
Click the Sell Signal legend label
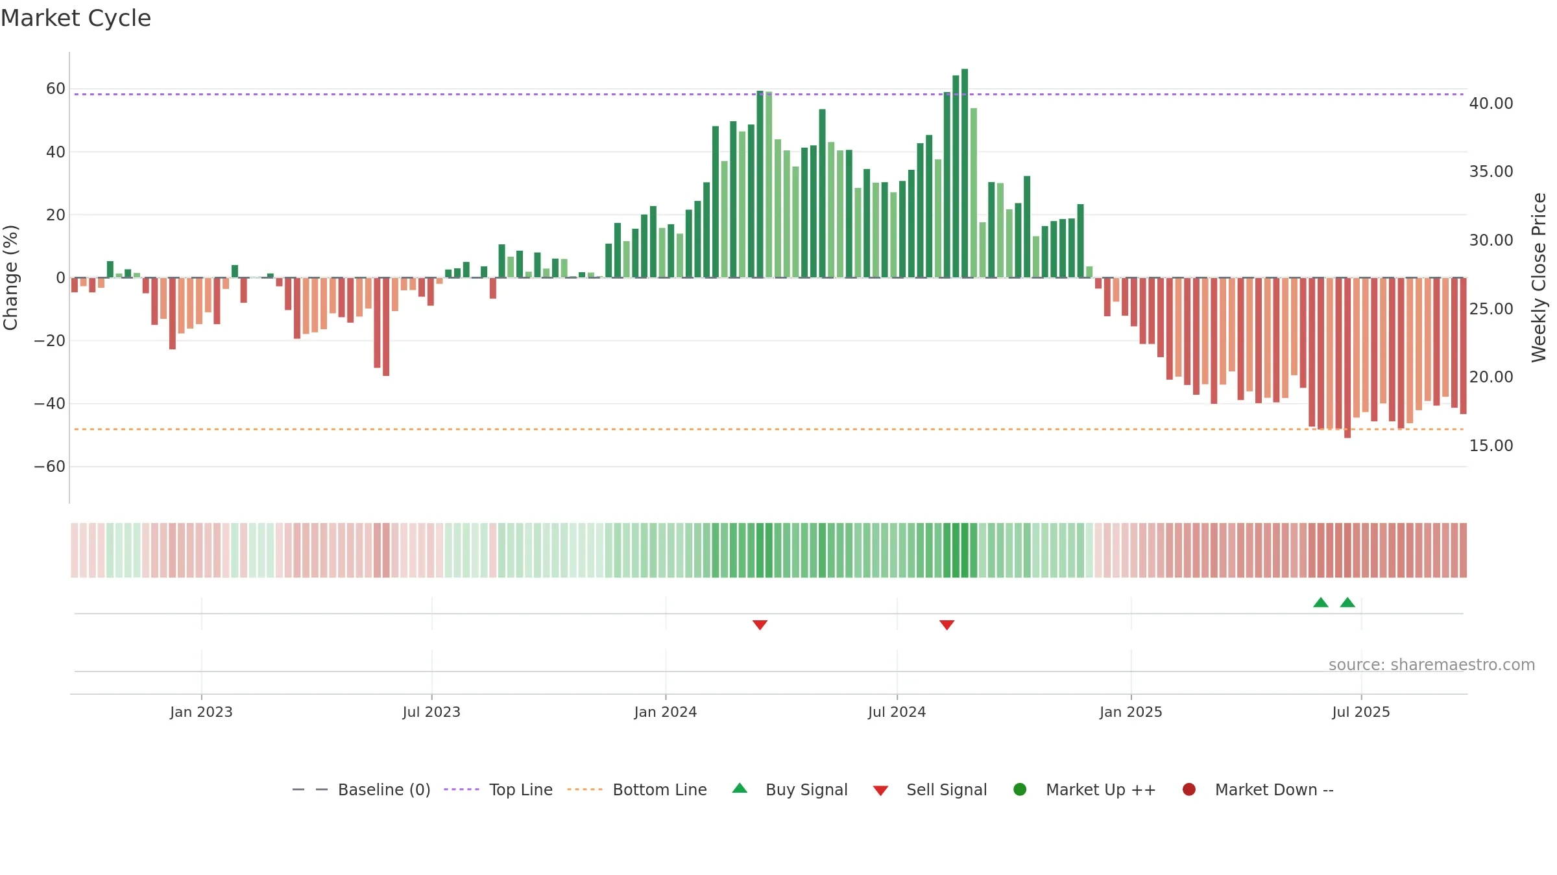947,789
